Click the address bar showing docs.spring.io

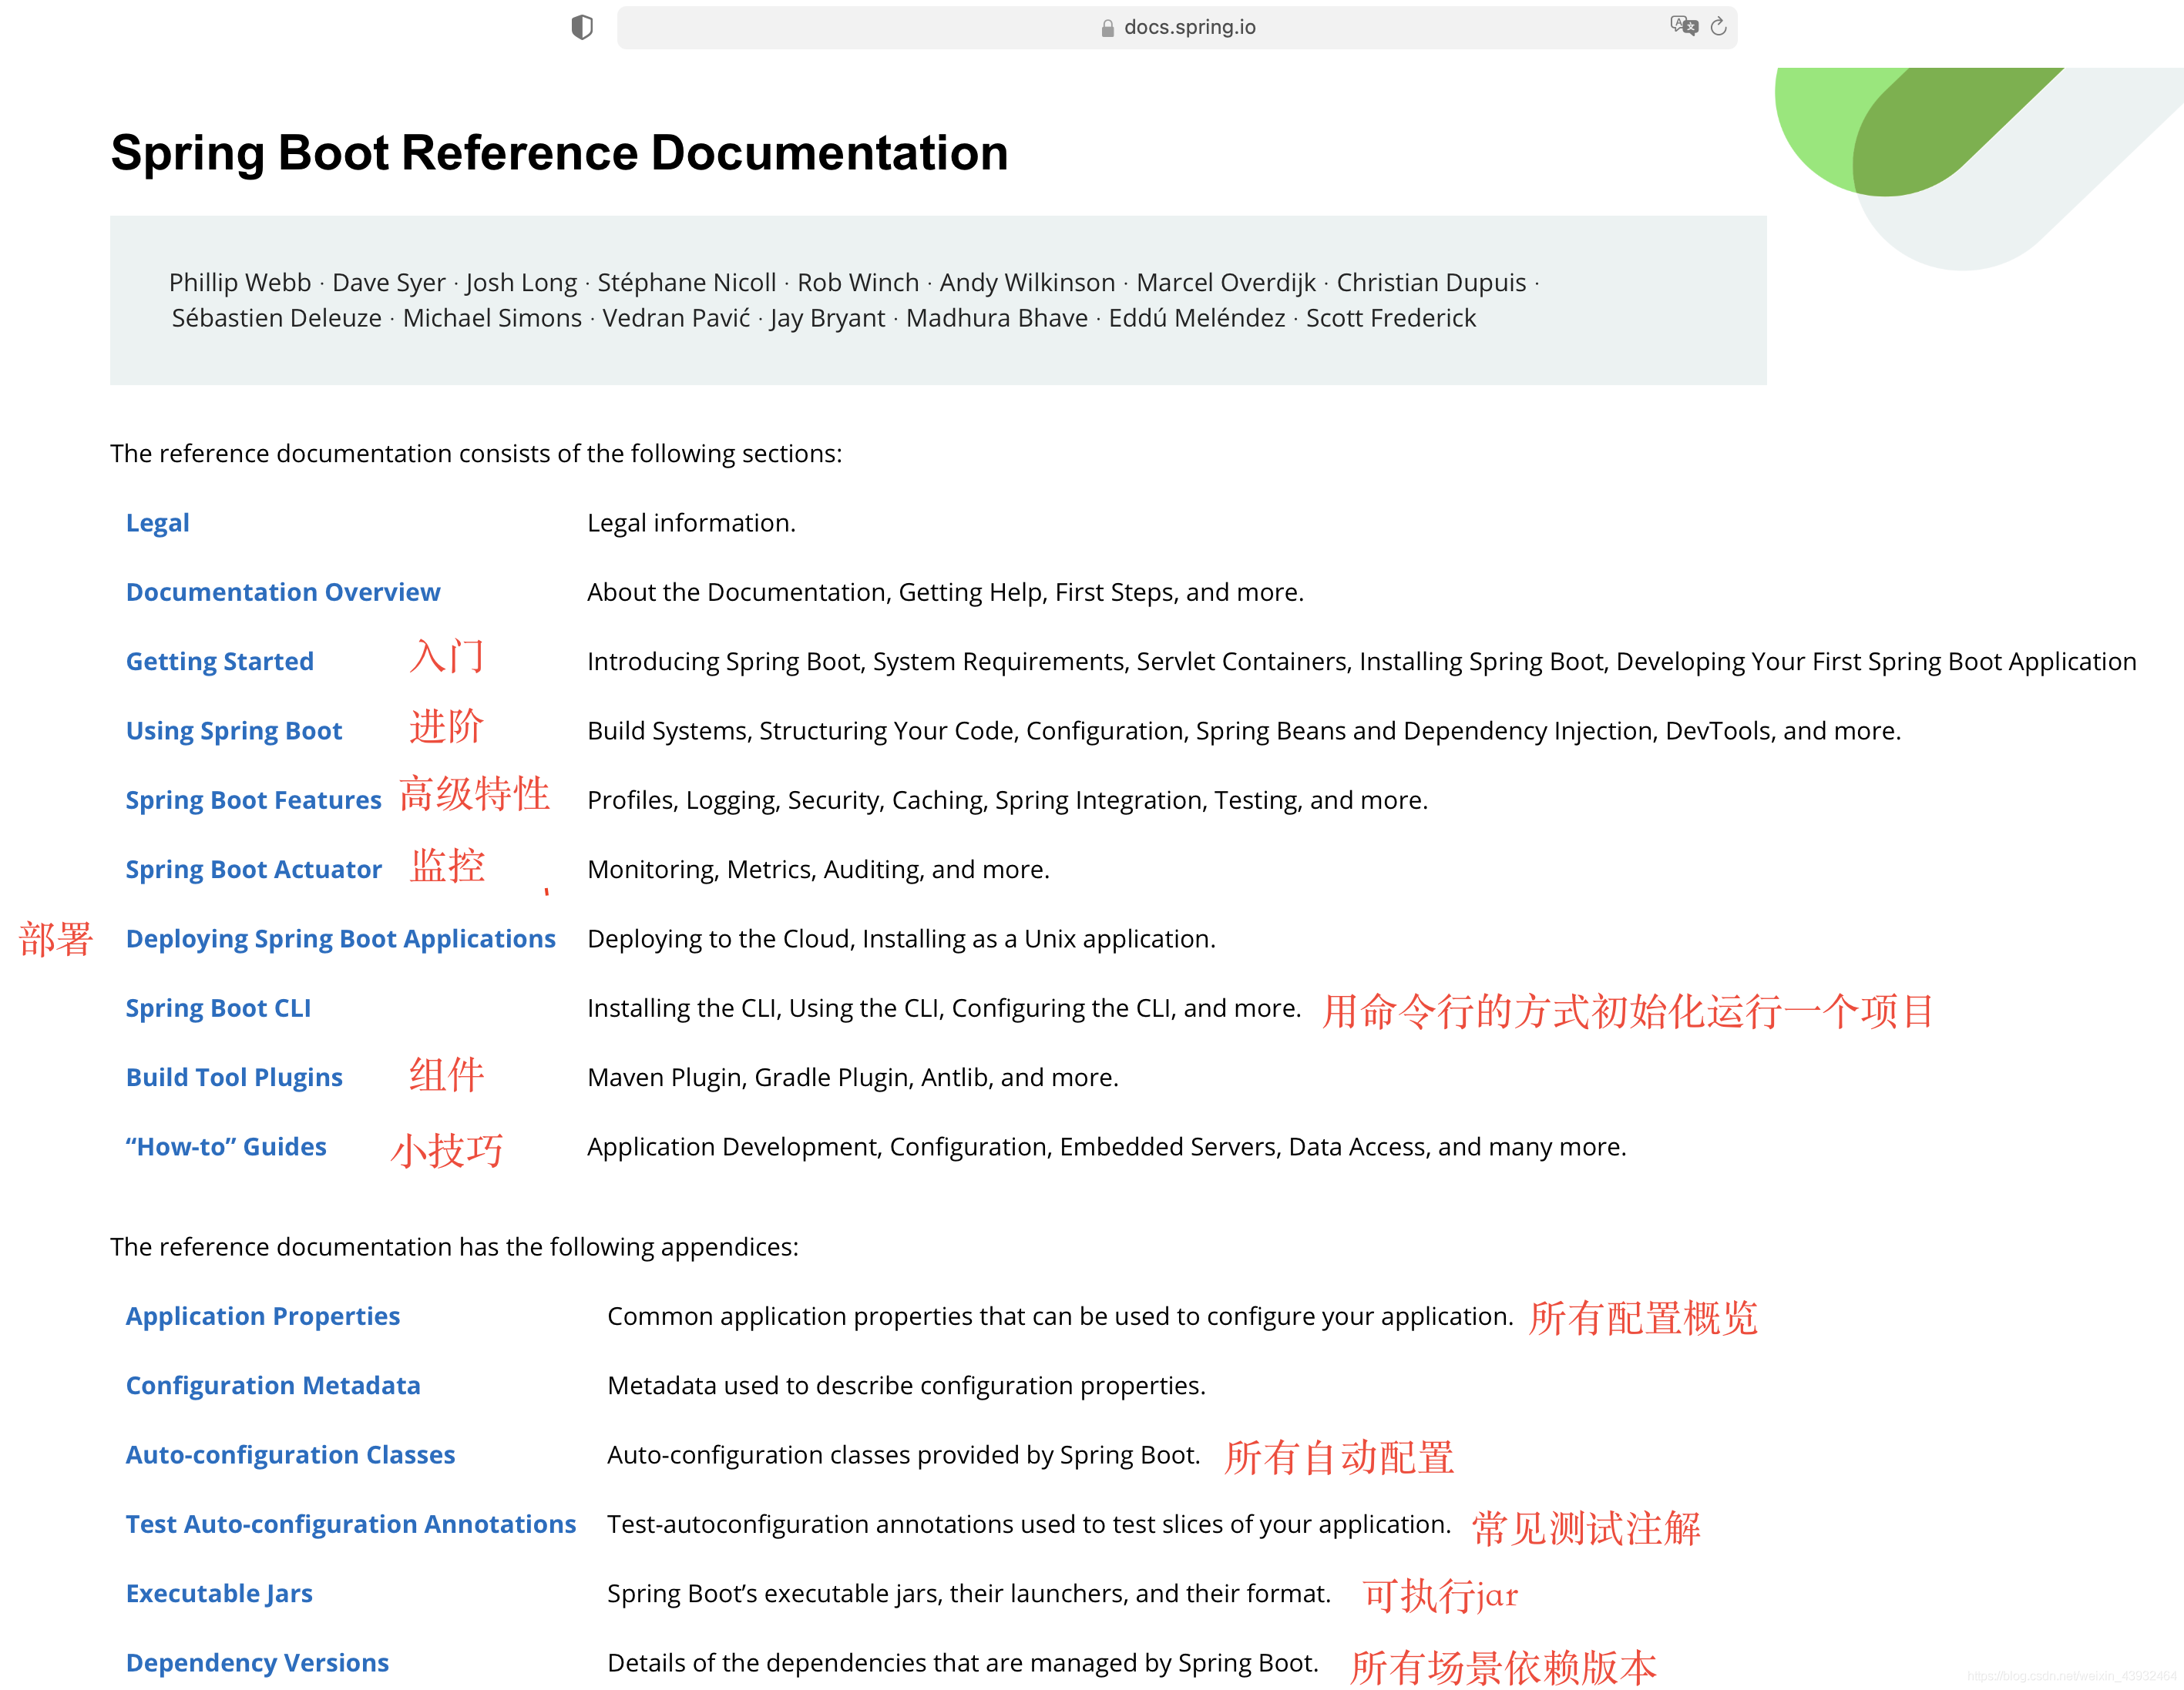(1190, 27)
